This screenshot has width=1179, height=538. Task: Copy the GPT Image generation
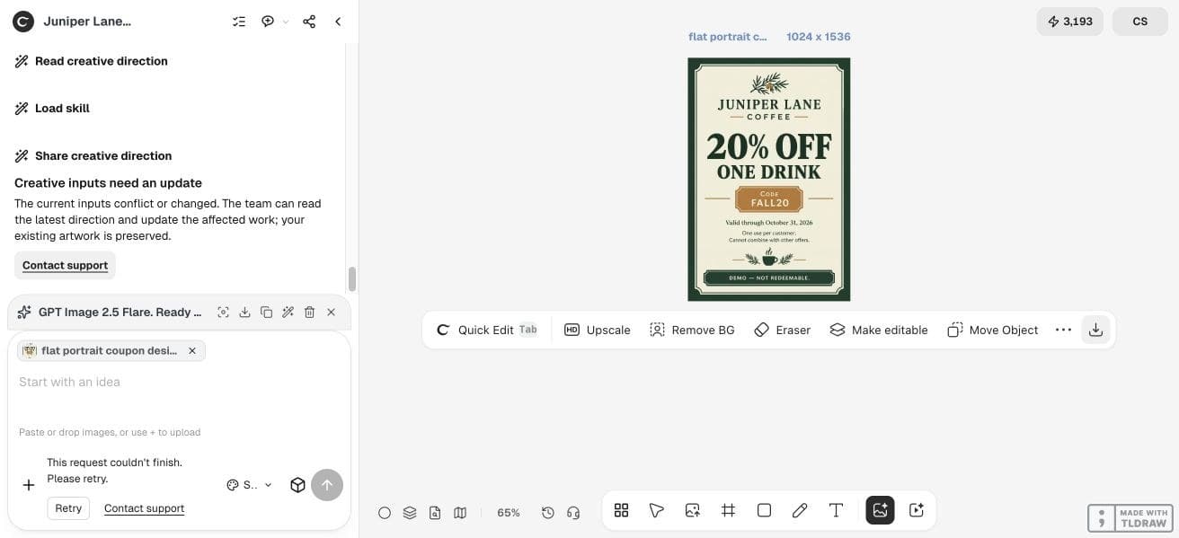[266, 313]
